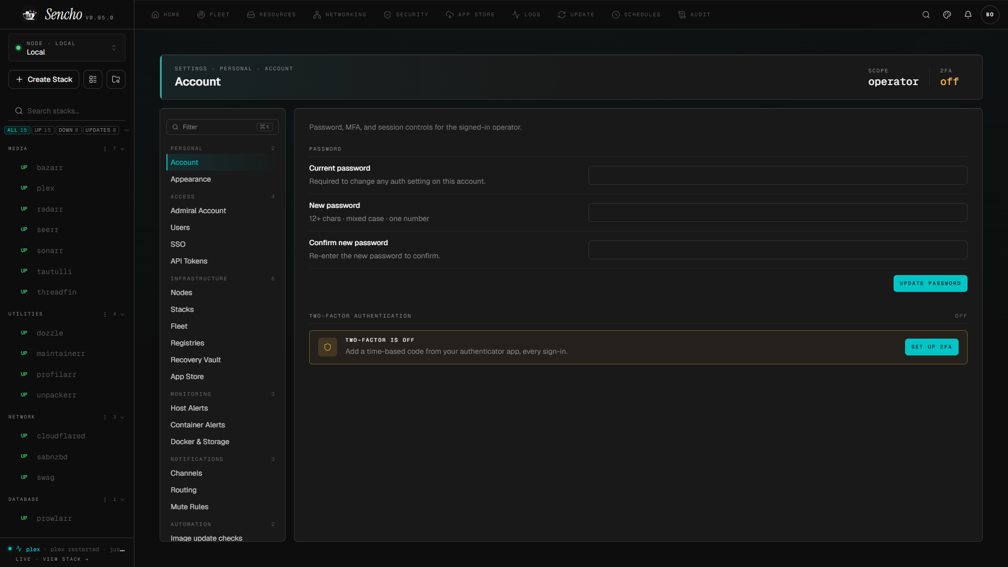Open Container Alerts settings
Viewport: 1008px width, 567px height.
(222, 425)
